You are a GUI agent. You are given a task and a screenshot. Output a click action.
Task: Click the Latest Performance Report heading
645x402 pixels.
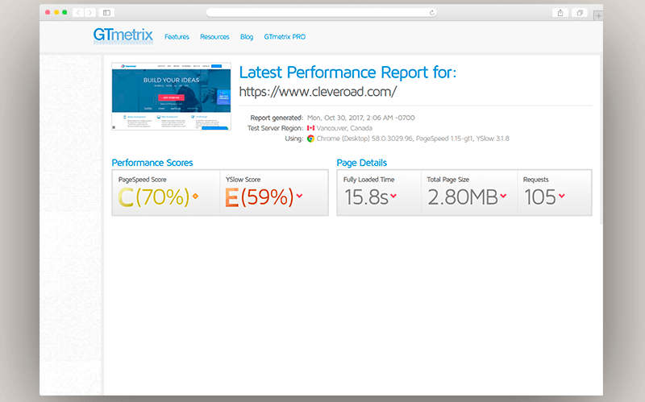tap(347, 73)
